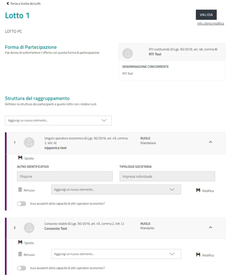Click trash icon Rimuovi for Consorzio Test
Screen dimensions: 234x276
pos(20,254)
